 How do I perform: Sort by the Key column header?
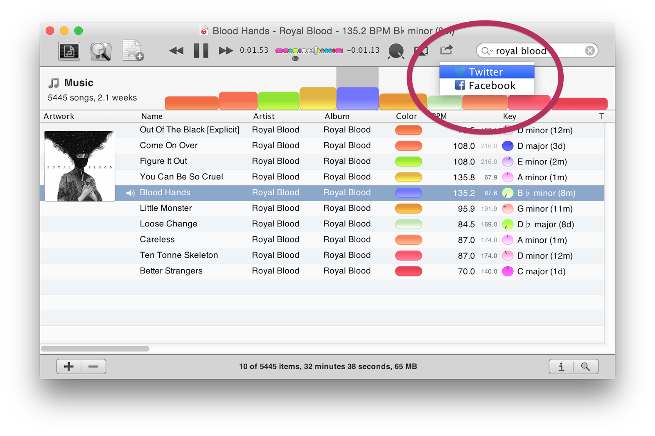pyautogui.click(x=510, y=116)
